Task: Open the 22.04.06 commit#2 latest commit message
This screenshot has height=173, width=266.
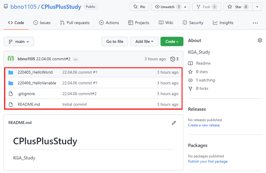Action: pos(53,59)
